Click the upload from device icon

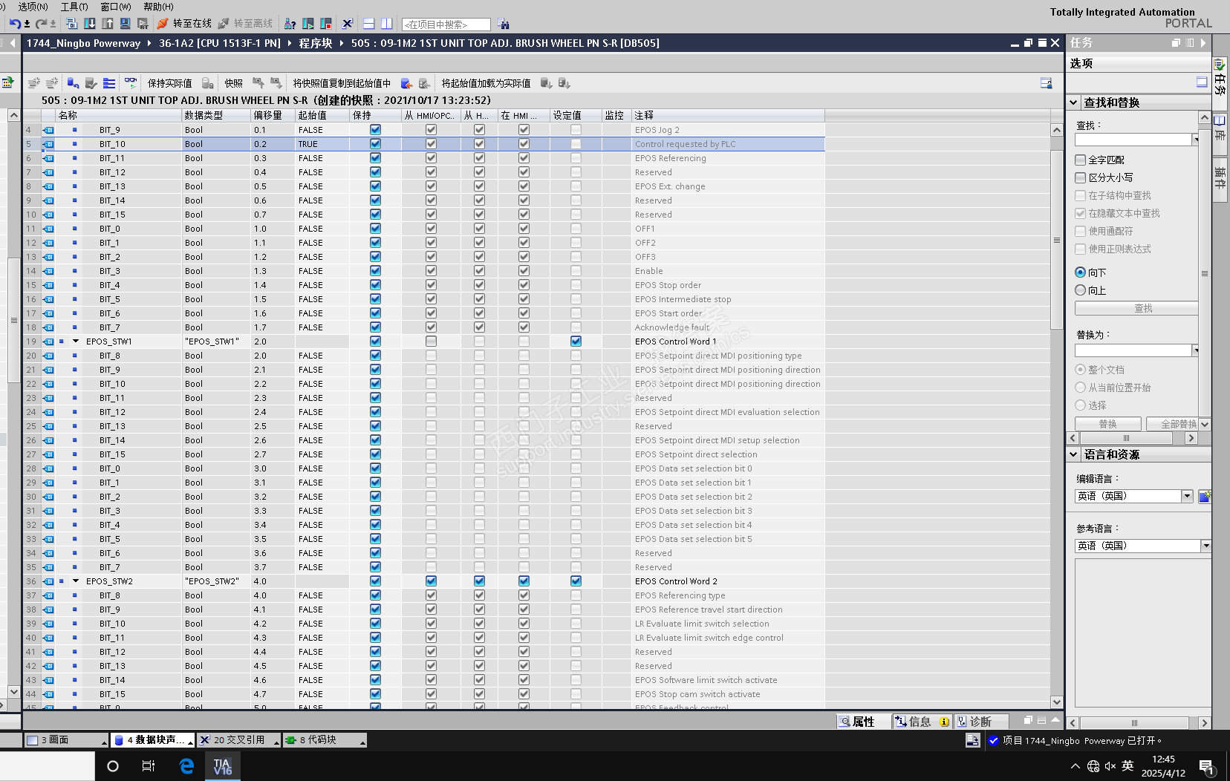point(108,24)
